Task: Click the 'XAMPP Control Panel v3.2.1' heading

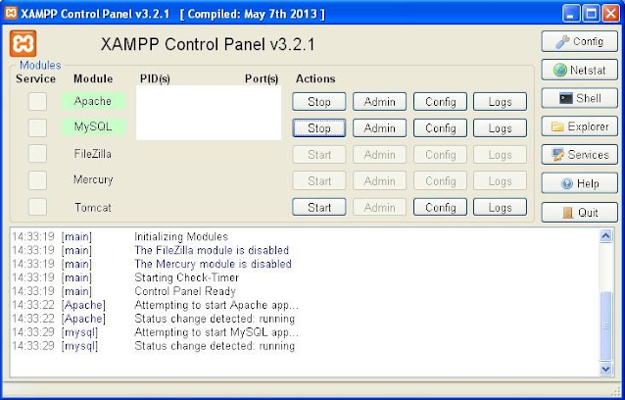Action: (208, 44)
